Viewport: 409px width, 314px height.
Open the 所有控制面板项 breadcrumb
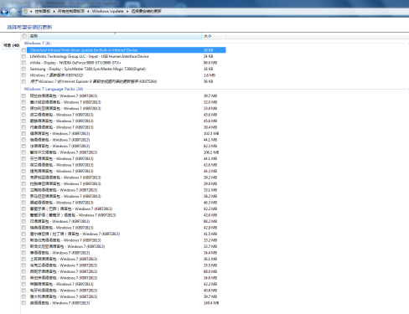tap(71, 11)
